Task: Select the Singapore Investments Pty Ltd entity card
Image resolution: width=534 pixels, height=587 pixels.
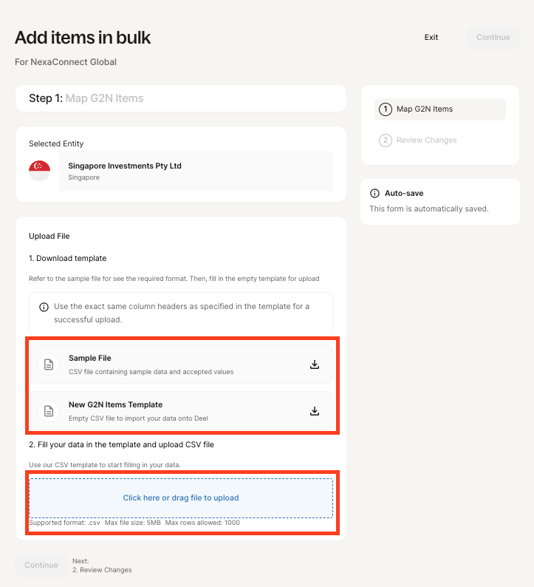Action: [196, 171]
